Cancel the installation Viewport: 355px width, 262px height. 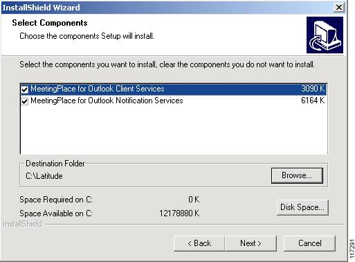309,243
